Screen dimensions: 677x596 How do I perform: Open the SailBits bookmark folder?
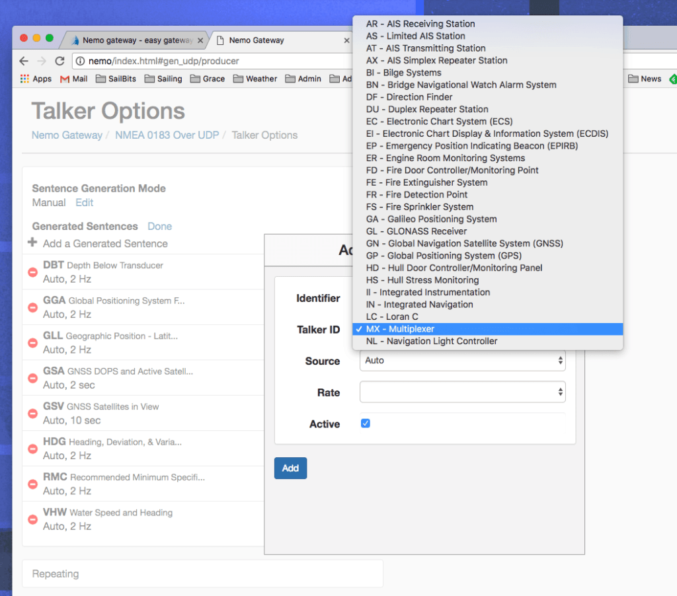pyautogui.click(x=116, y=79)
